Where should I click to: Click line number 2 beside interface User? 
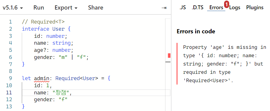coord(10,29)
